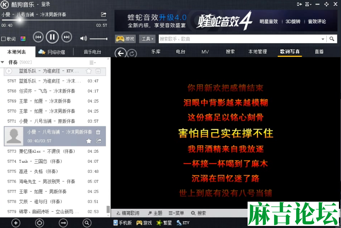Open the 直播 tab
Image resolution: width=341 pixels, height=228 pixels.
[319, 52]
